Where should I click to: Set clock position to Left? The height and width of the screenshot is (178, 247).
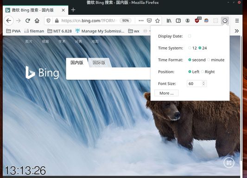190,72
